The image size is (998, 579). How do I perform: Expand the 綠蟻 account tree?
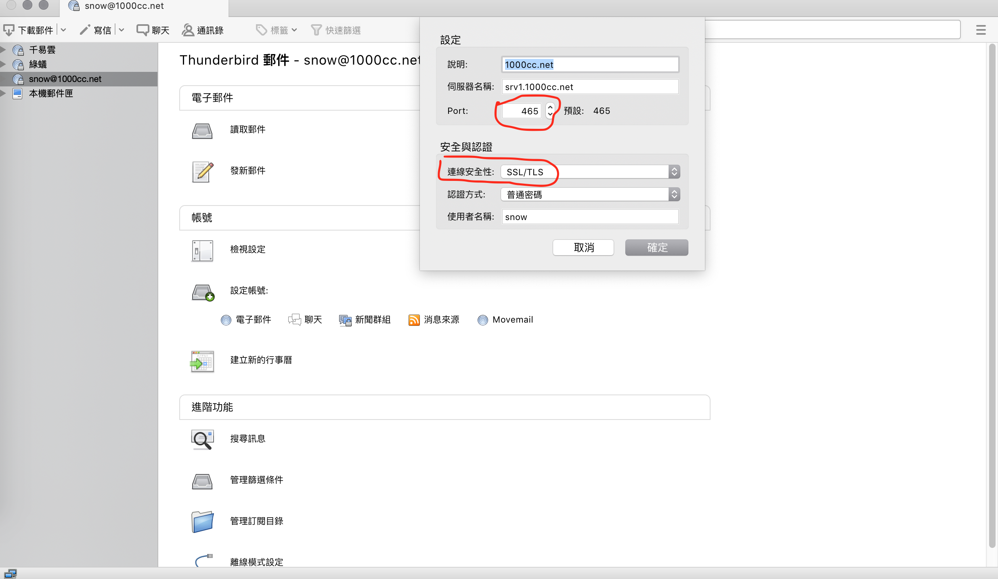point(4,64)
